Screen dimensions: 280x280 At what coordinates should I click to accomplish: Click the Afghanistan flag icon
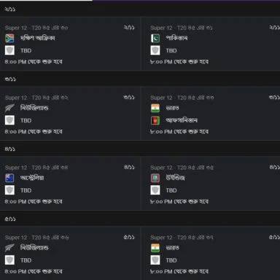click(155, 120)
